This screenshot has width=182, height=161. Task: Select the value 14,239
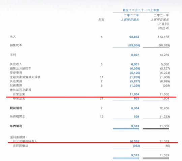(x=164, y=55)
